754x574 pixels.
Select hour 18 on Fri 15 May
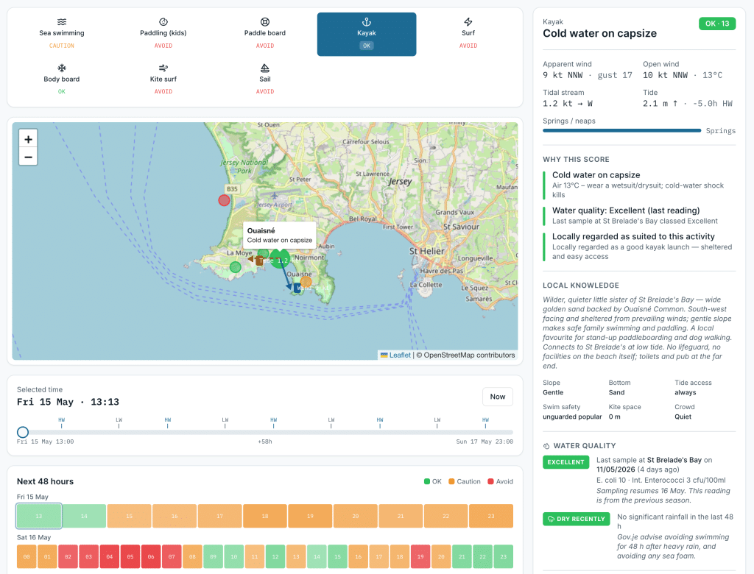point(265,516)
